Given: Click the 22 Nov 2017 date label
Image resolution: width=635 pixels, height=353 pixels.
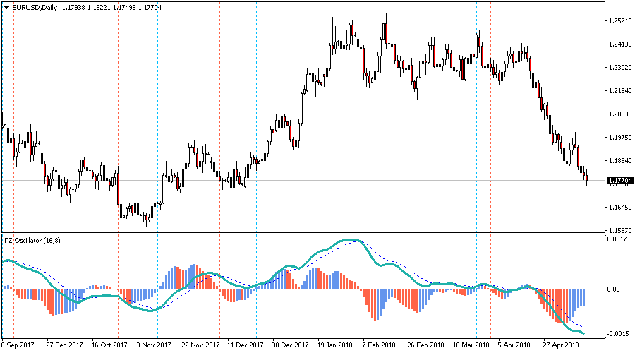Looking at the screenshot, I should (200, 345).
